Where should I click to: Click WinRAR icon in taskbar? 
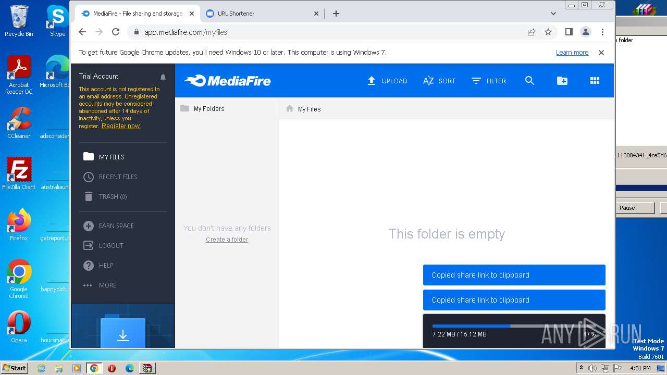pyautogui.click(x=147, y=368)
